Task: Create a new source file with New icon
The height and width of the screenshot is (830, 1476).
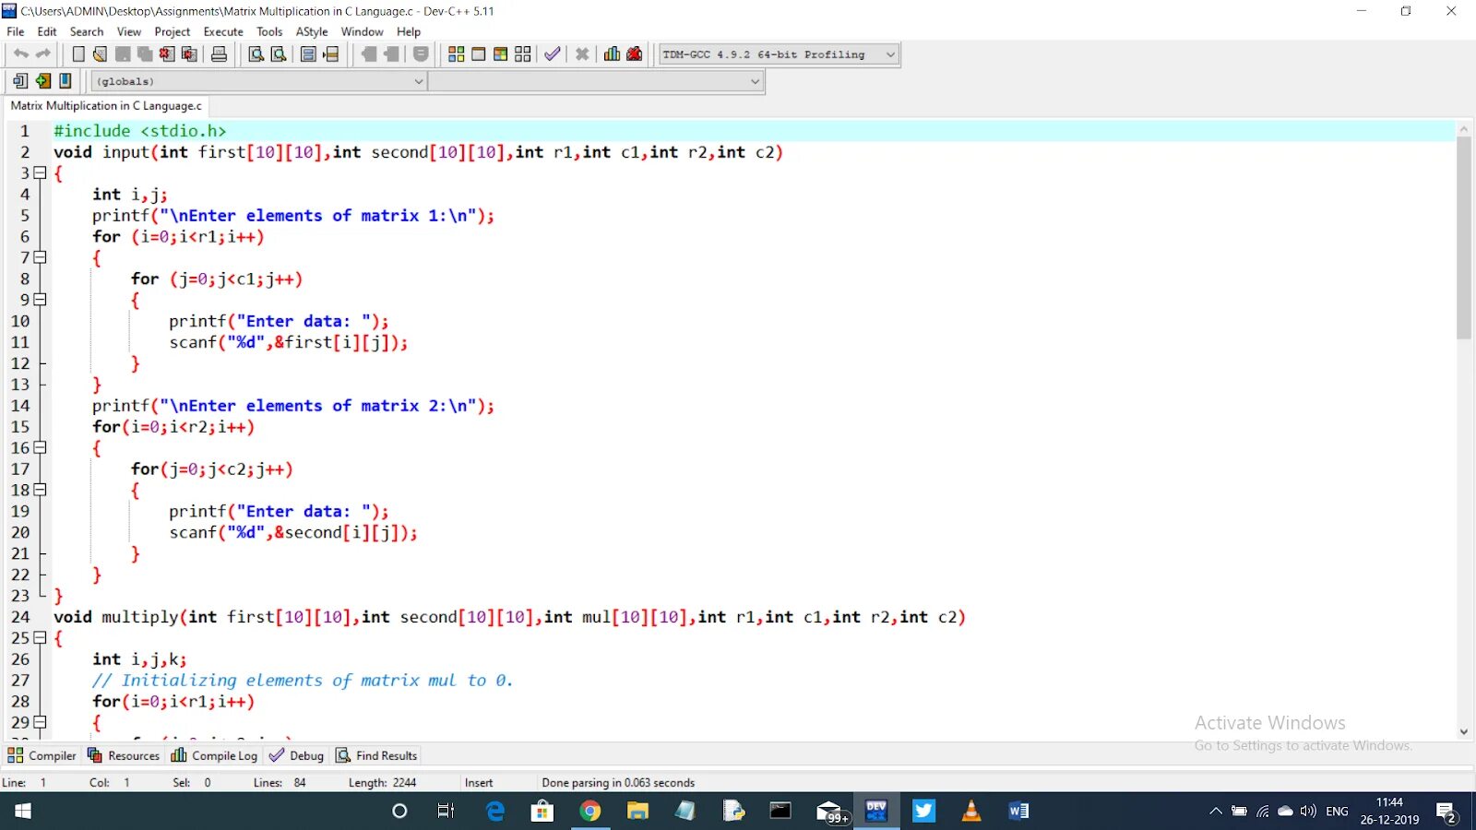Action: (x=78, y=54)
